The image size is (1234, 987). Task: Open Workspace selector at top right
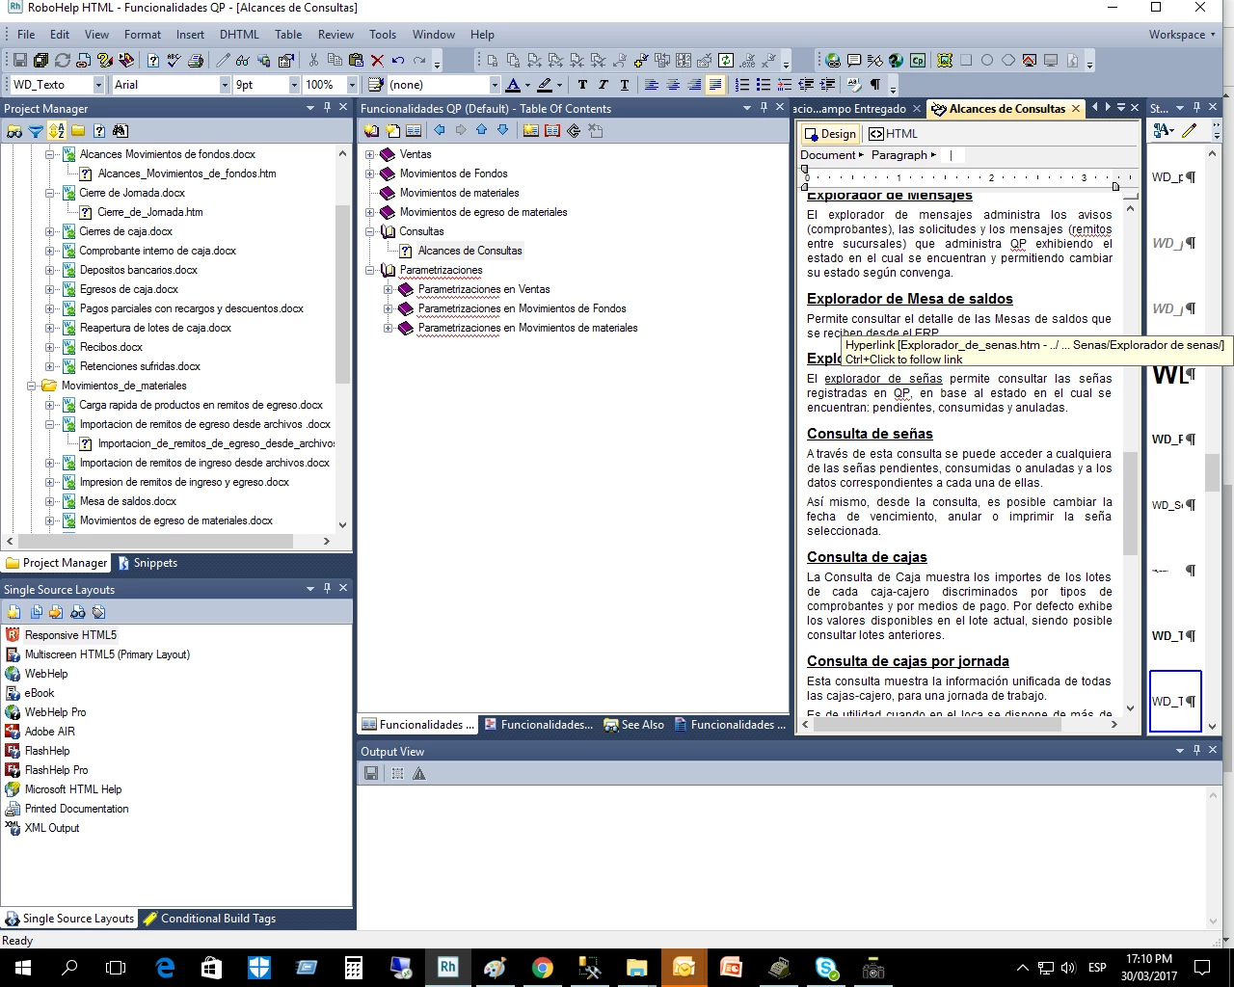1182,34
